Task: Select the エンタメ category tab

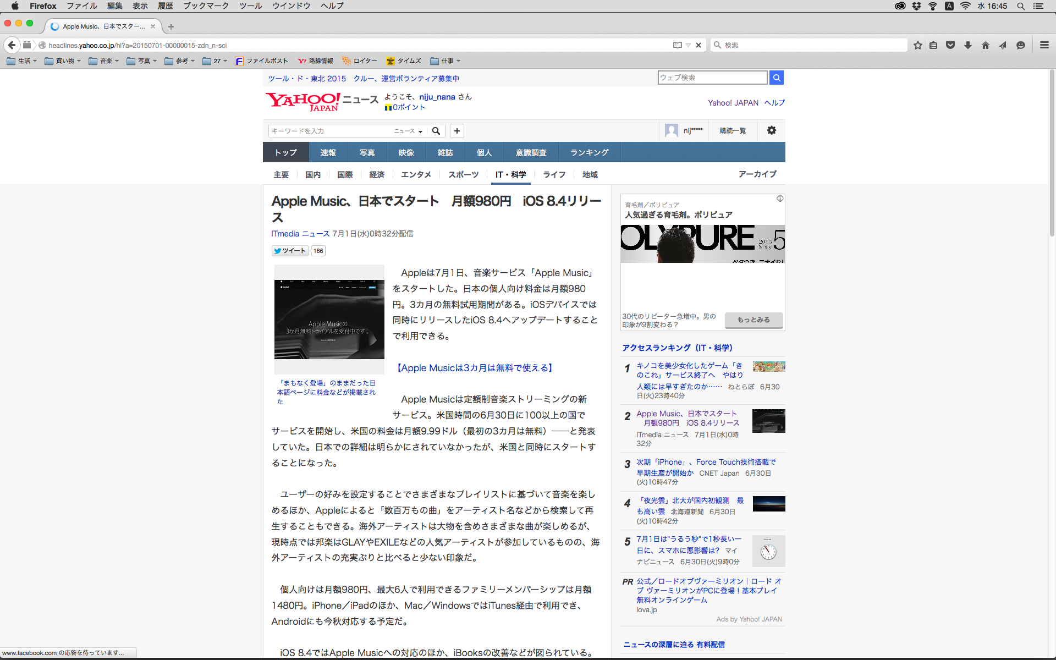Action: [x=416, y=174]
